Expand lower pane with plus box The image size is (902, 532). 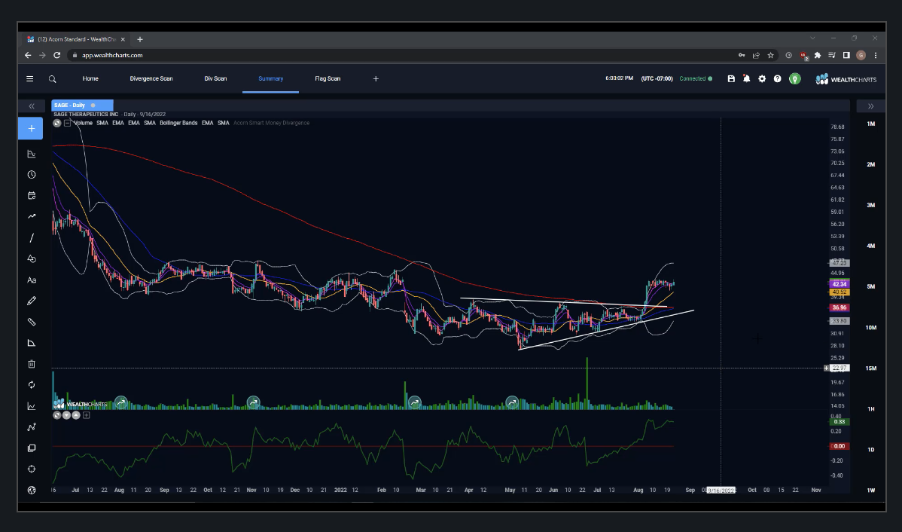pyautogui.click(x=87, y=415)
